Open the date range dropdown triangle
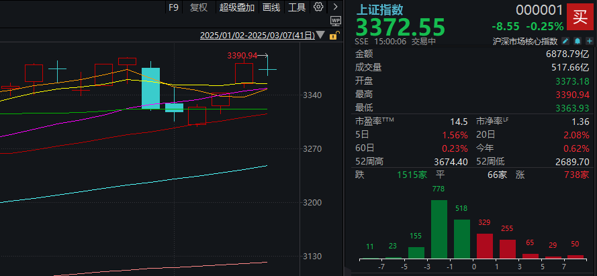Image resolution: width=597 pixels, height=276 pixels. (320, 36)
